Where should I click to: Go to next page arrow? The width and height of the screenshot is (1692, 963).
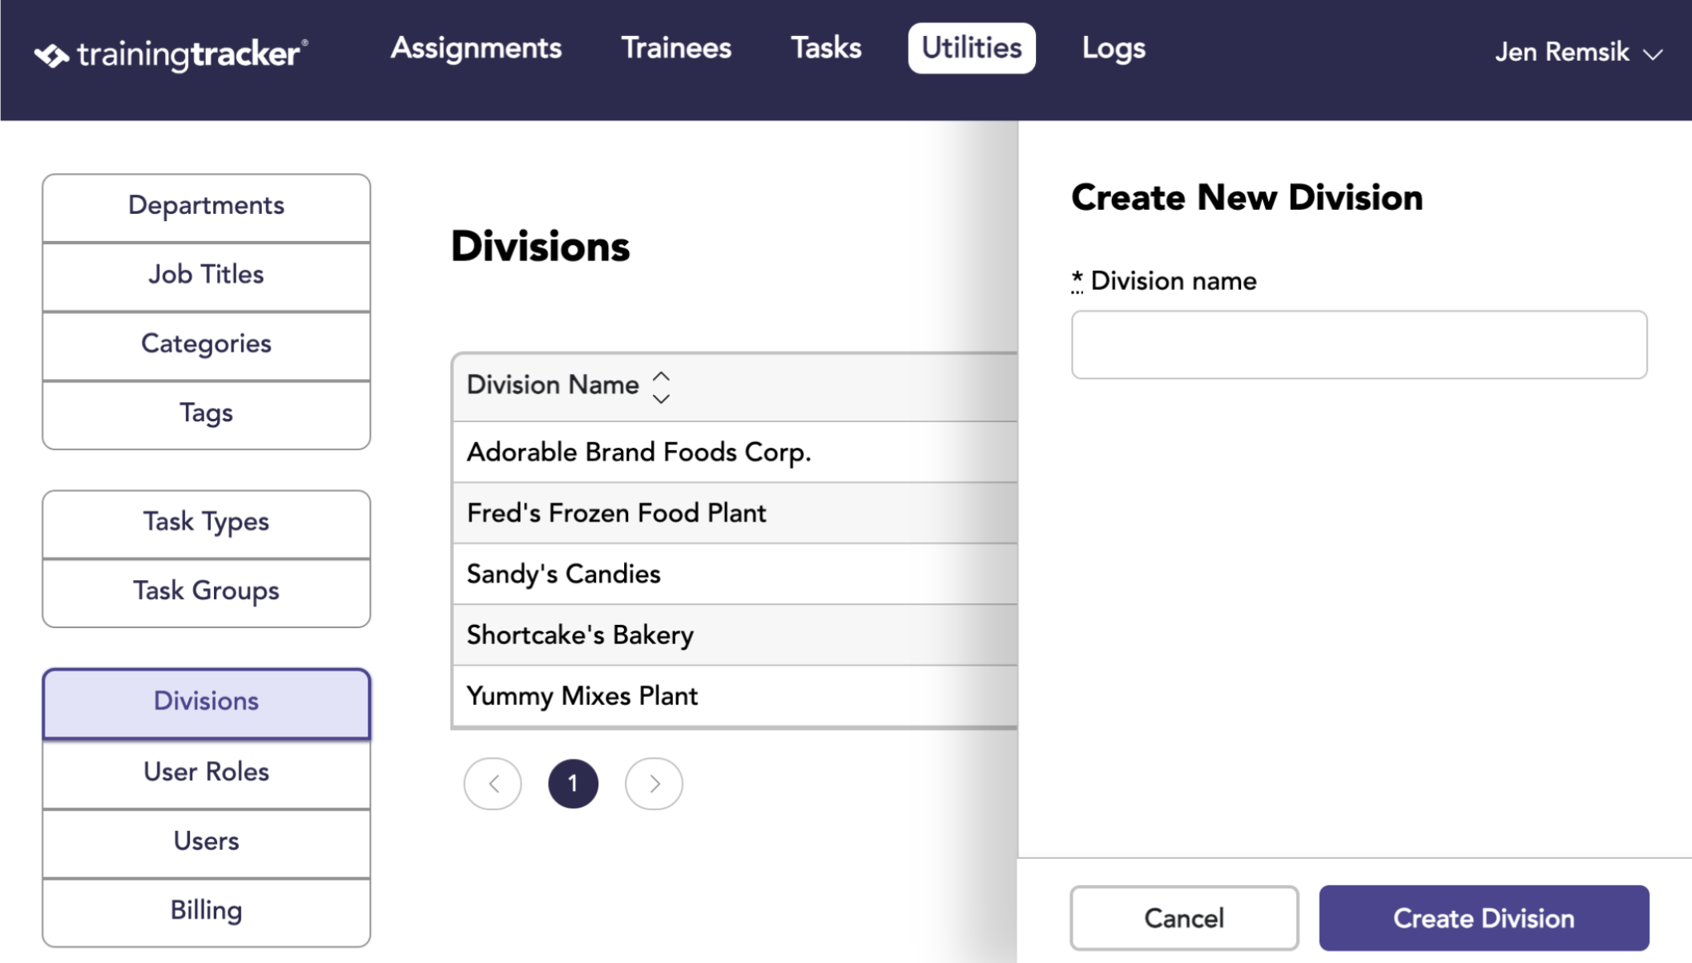[x=654, y=784]
